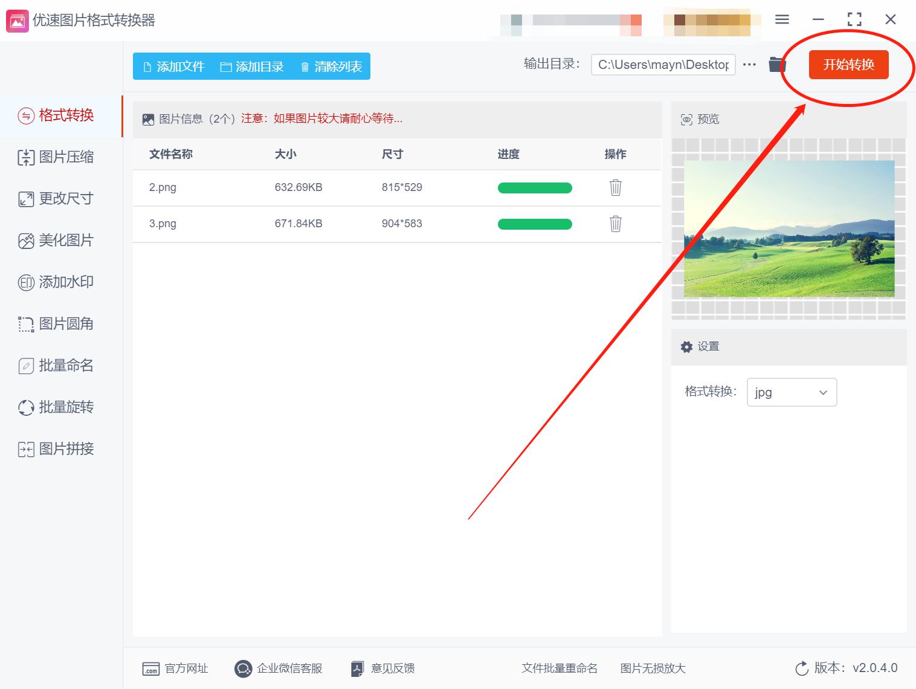Click the progress bar for 2.png

pos(535,188)
